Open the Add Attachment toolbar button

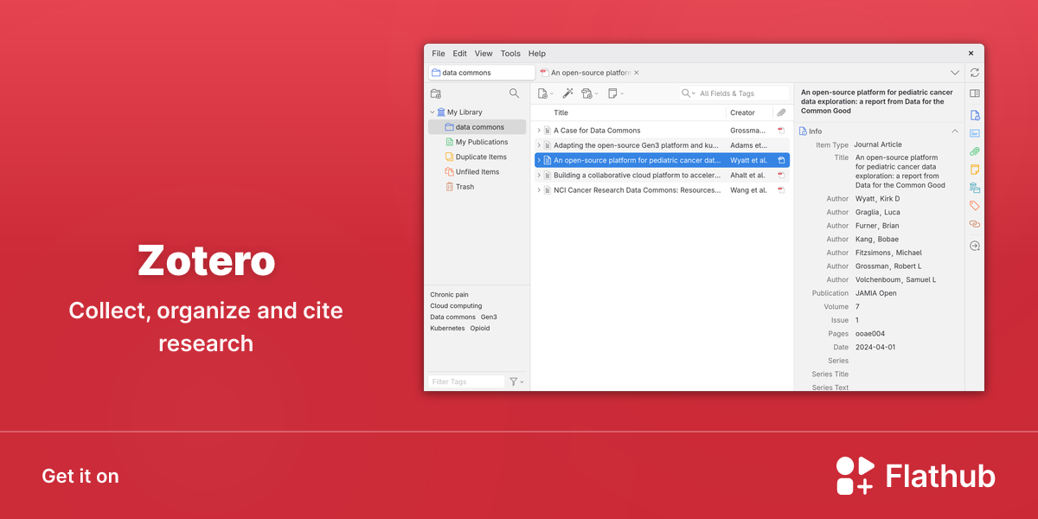coord(589,93)
